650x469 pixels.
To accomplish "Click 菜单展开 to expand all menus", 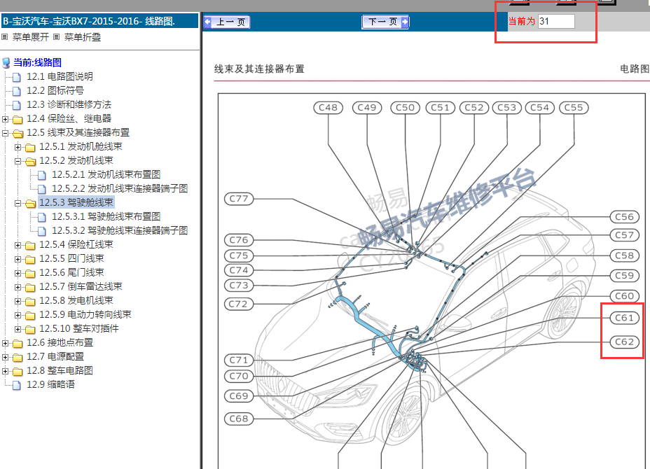I will point(31,37).
